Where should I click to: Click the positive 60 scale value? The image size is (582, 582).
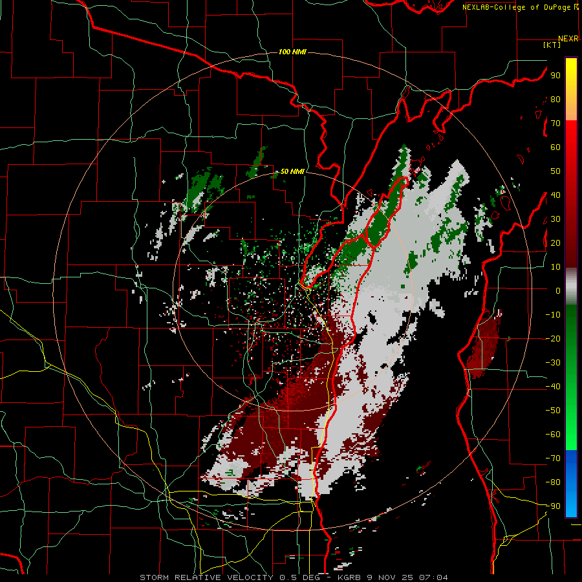pos(555,147)
